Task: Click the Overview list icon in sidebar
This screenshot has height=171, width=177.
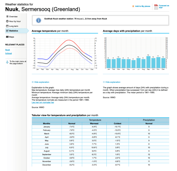Action: 7,16
